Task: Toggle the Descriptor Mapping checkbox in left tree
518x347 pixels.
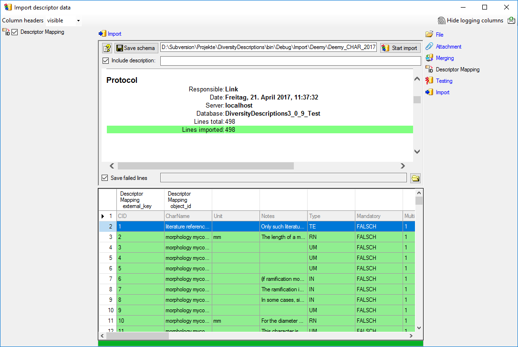Action: pyautogui.click(x=15, y=32)
